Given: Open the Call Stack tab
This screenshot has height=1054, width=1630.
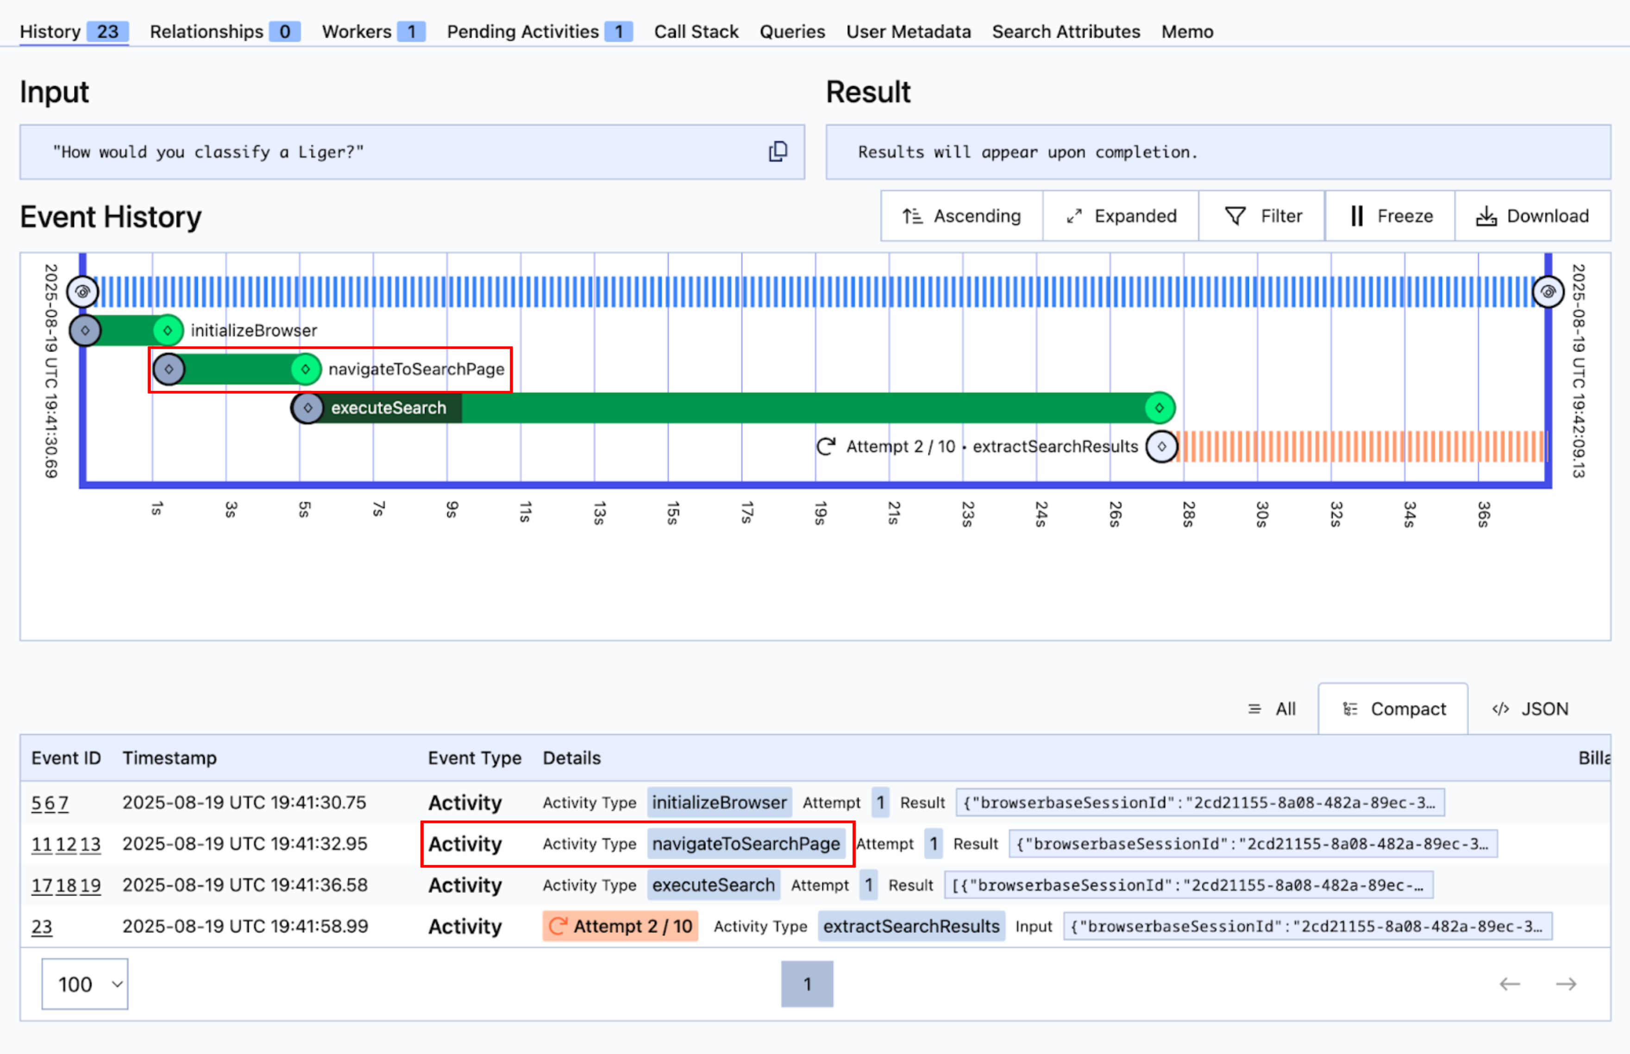Looking at the screenshot, I should pos(696,31).
